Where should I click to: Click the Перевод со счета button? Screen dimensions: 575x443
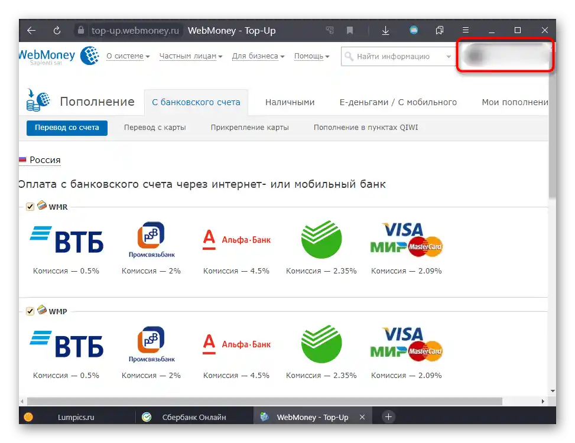pyautogui.click(x=67, y=128)
